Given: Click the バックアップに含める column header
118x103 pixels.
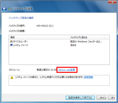Looking at the screenshot, I should 87,37.
